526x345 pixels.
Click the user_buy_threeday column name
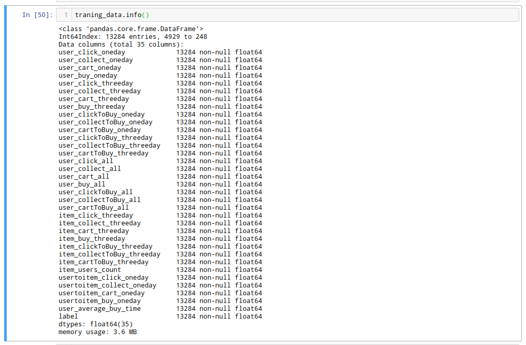(92, 107)
